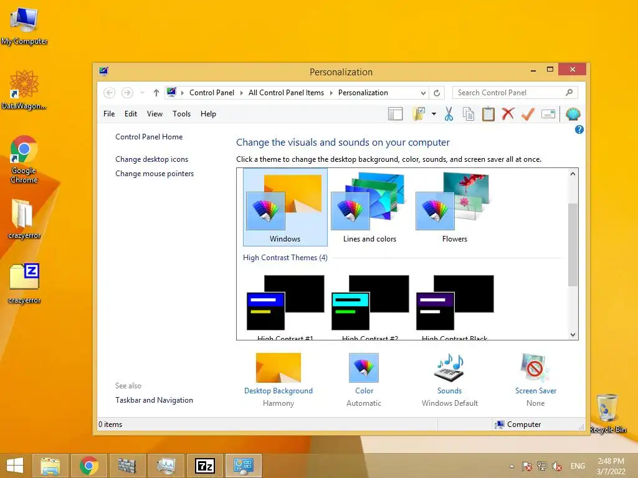Select the Lines and colors theme
This screenshot has height=478, width=638.
(x=369, y=207)
